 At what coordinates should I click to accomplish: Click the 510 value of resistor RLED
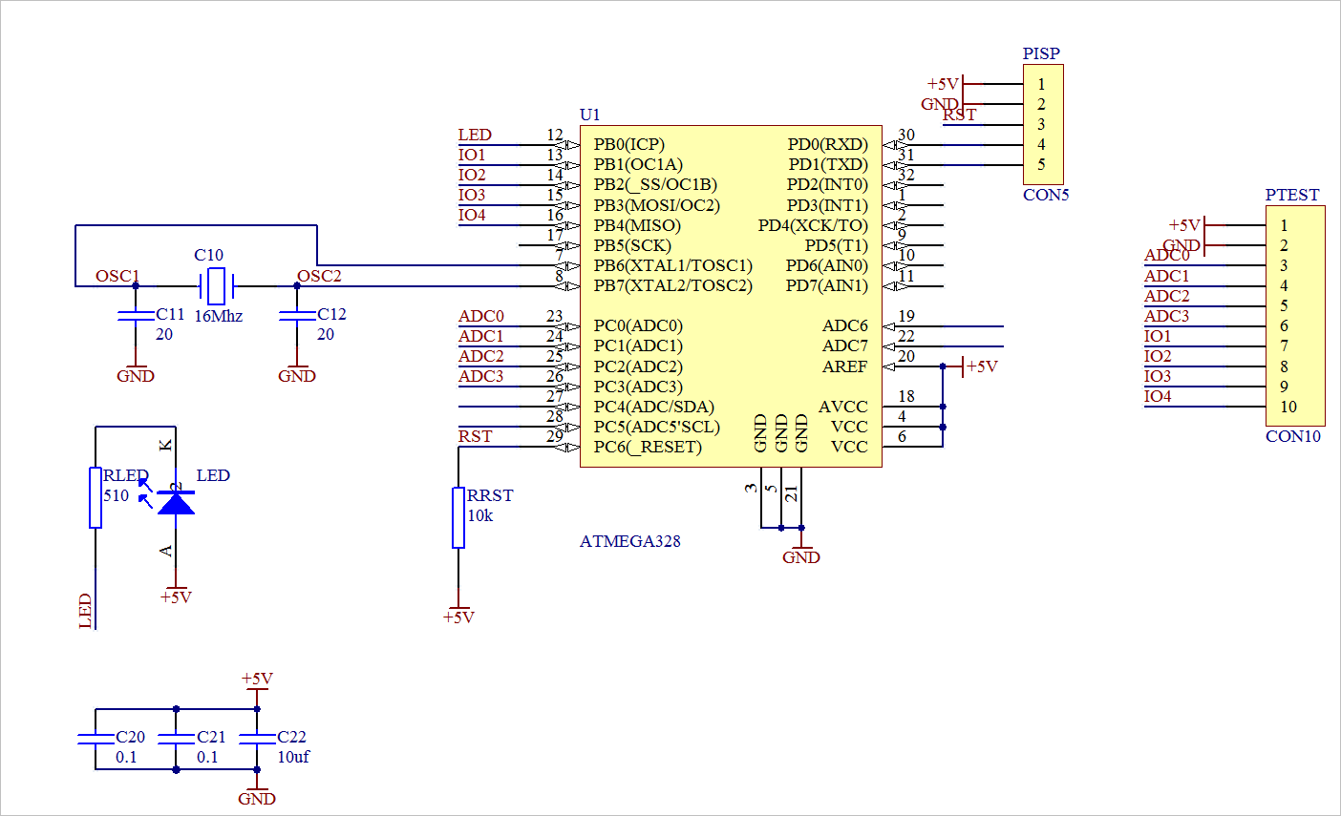116,495
